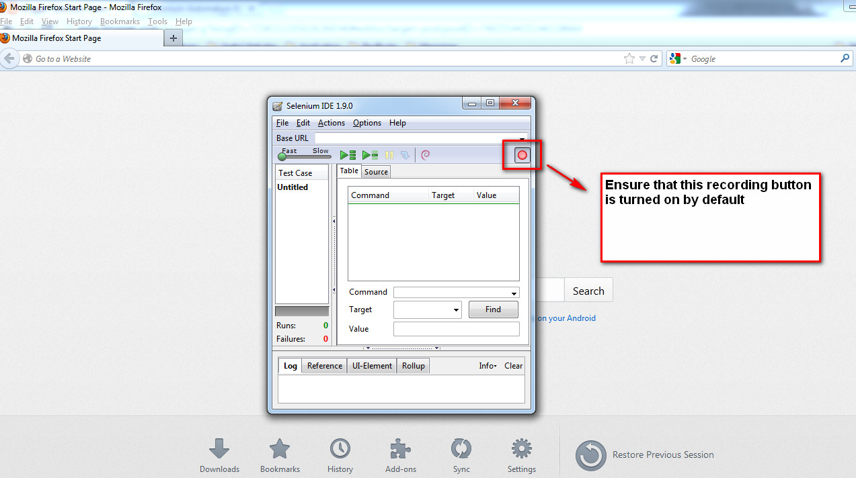Click the red Record button
The image size is (856, 478).
pos(522,154)
